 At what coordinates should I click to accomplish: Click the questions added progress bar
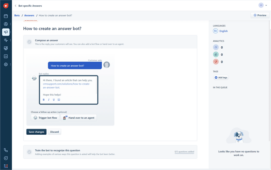pyautogui.click(x=184, y=154)
